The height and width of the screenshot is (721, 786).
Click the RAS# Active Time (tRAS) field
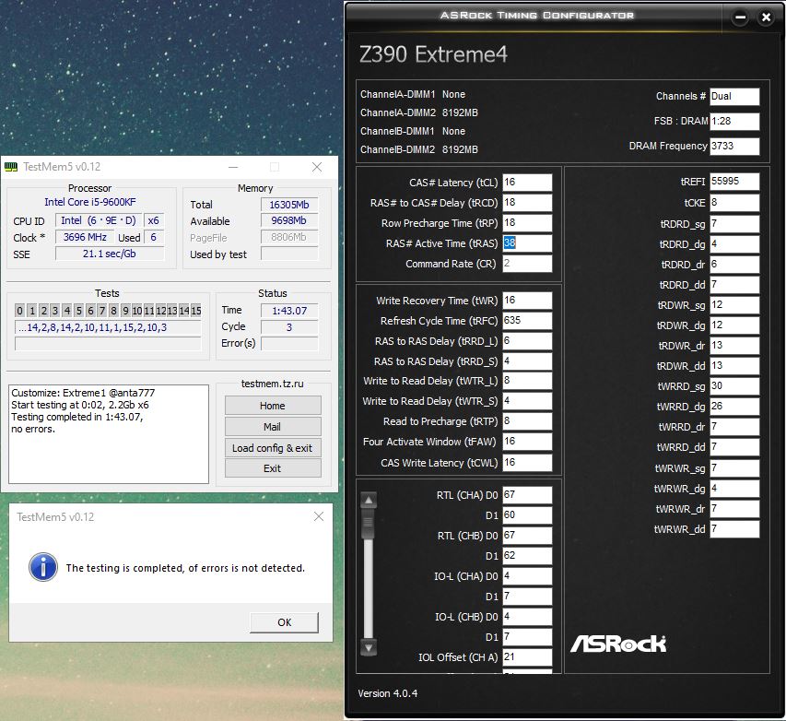click(x=527, y=243)
